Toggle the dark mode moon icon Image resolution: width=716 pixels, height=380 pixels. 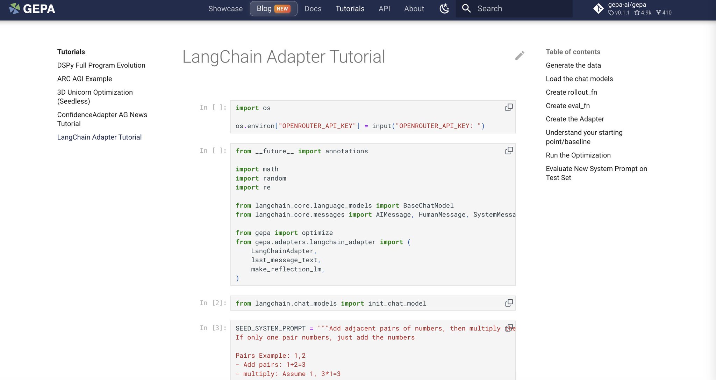pos(444,8)
